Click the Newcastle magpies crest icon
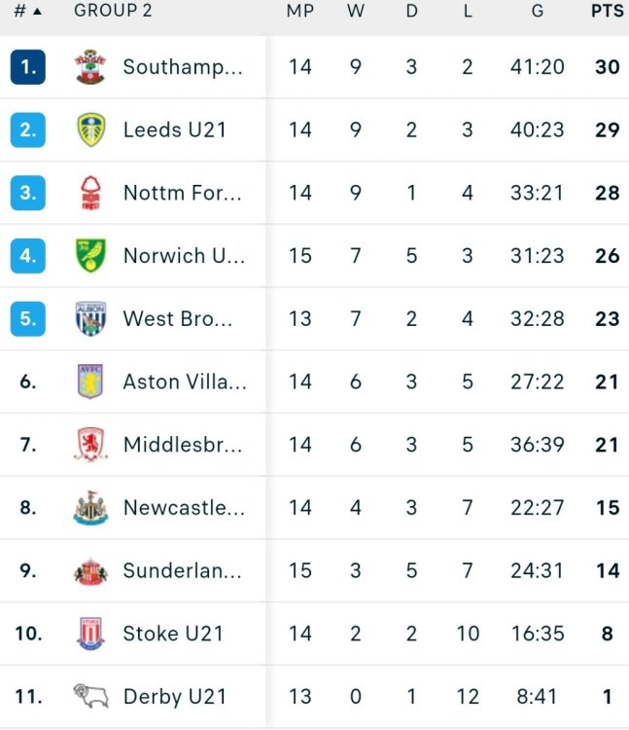Viewport: 629px width, 730px height. (x=90, y=508)
